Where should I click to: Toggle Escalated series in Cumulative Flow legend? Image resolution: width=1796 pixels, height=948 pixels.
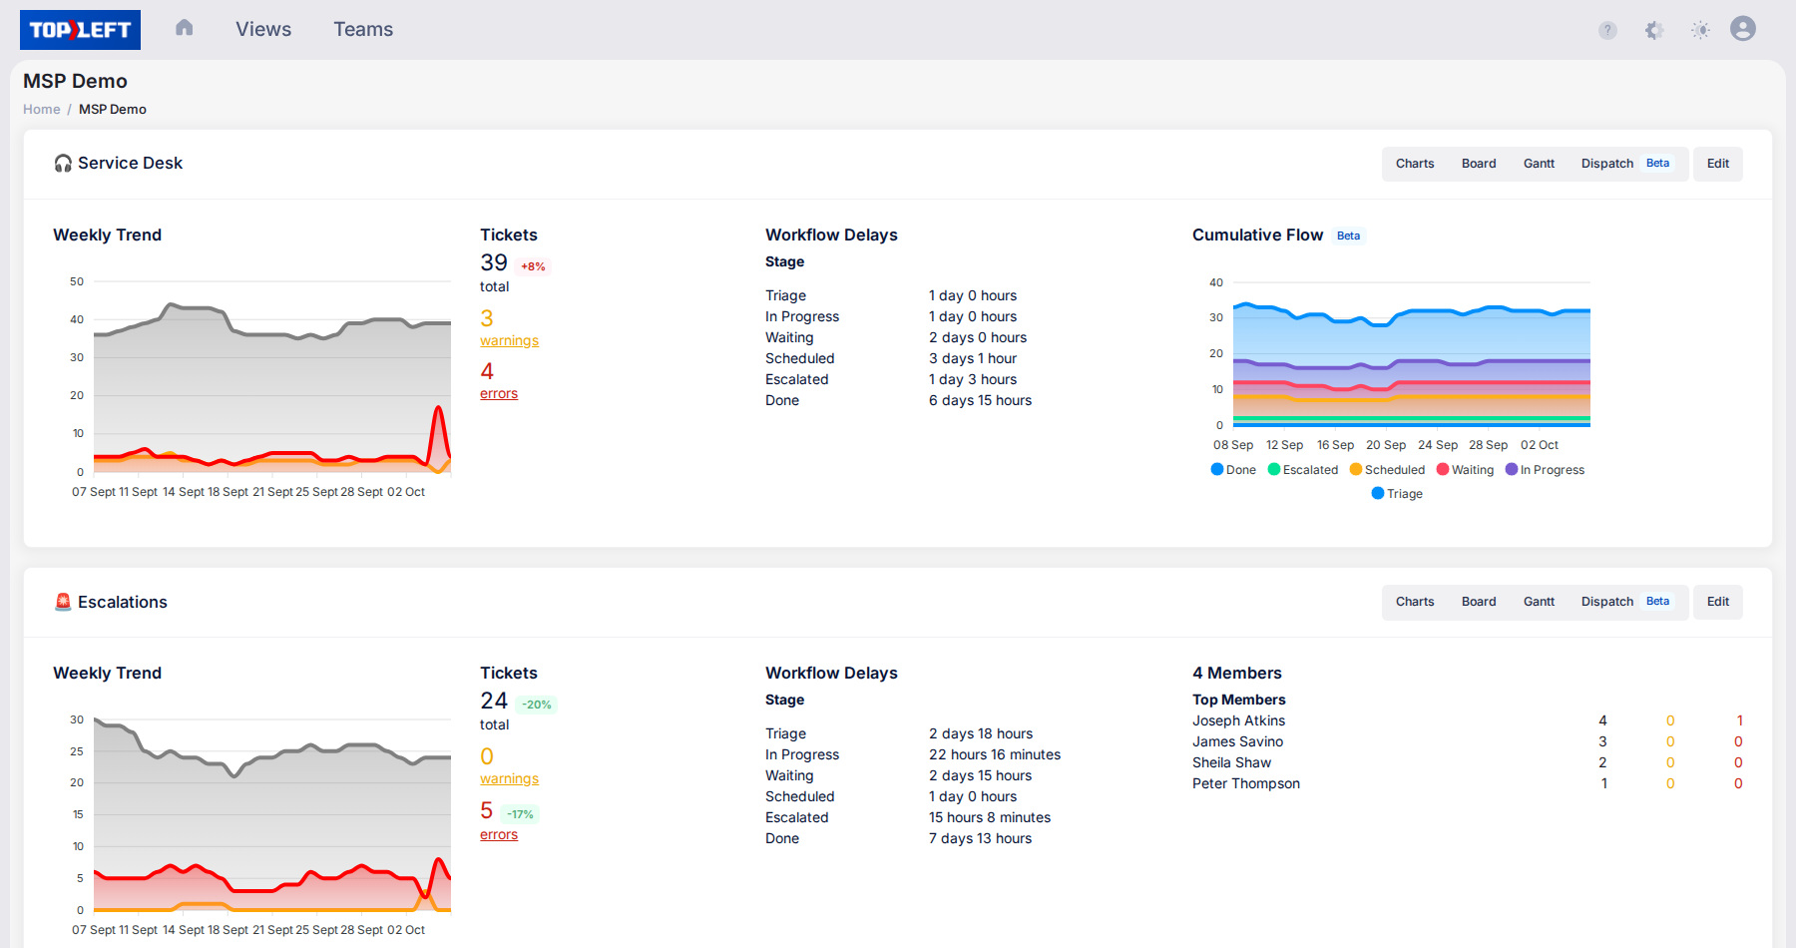1303,469
